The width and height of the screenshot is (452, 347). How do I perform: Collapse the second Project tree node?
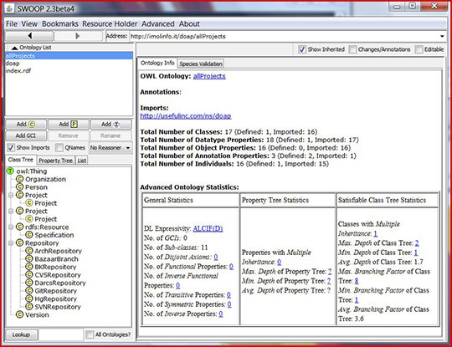point(11,211)
